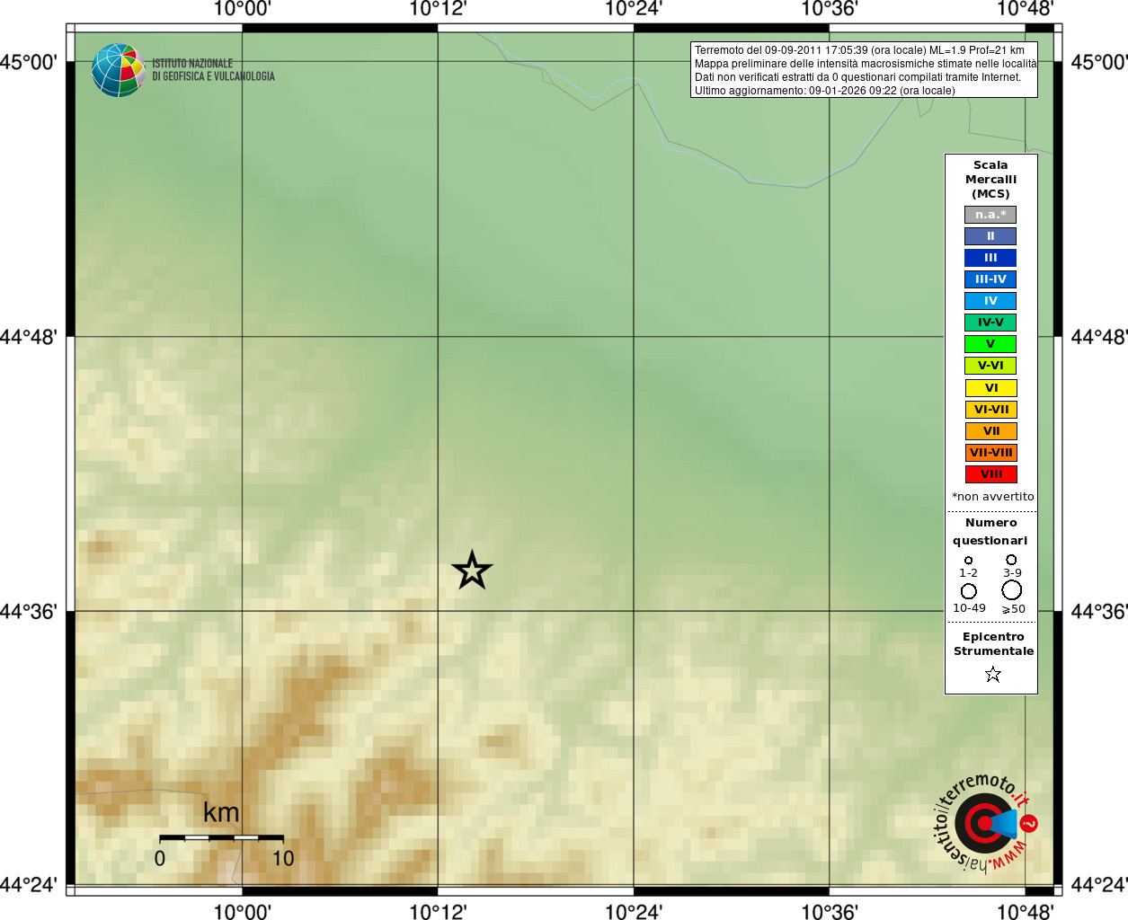The image size is (1128, 920).
Task: Click the right 44°36' latitude label
Action: pyautogui.click(x=1099, y=612)
